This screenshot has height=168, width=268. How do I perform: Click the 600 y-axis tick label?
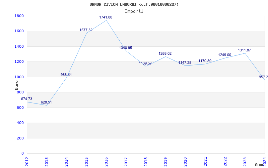point(20,108)
